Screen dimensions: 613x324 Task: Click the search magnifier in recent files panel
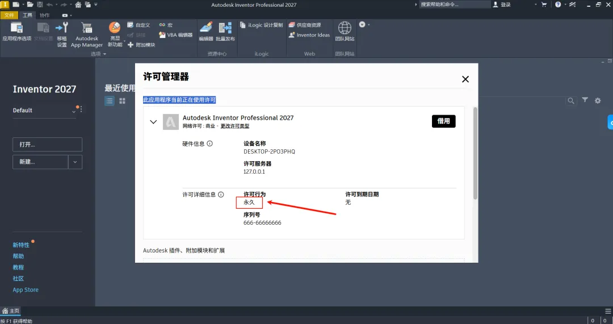point(571,101)
